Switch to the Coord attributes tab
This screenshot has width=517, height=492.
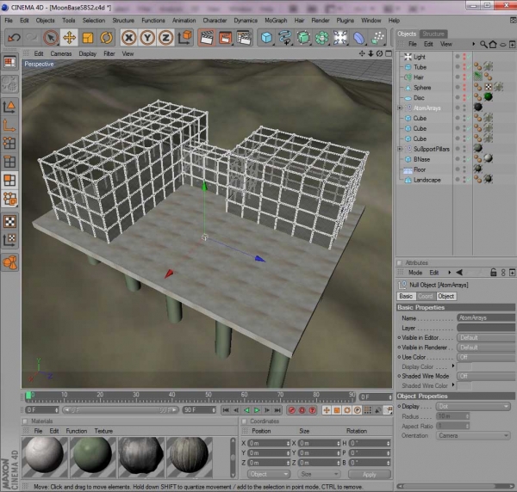(426, 296)
